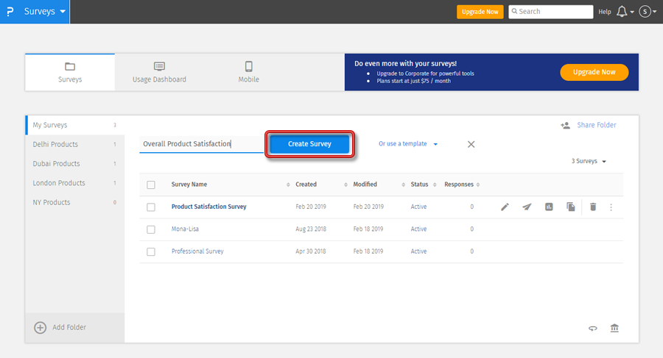Tick the checkbox next to Mona-Lisa
663x358 pixels.
151,229
